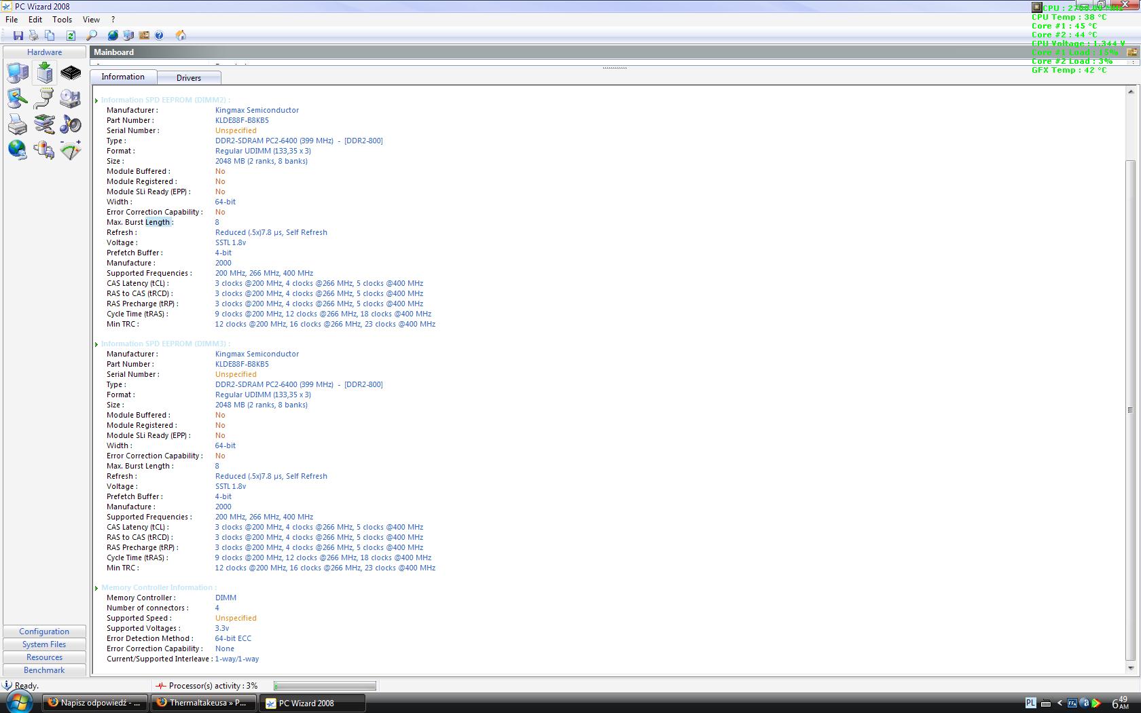Click the DIMM2 part number KLDE88F-B8KB5

pos(242,120)
